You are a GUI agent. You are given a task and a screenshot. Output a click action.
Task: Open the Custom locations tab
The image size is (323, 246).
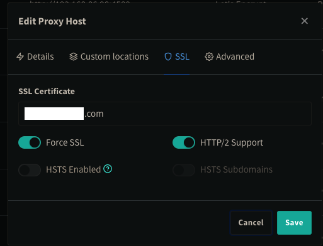(109, 56)
